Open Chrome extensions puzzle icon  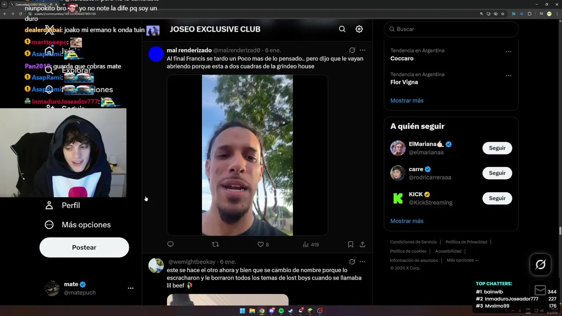pyautogui.click(x=530, y=14)
